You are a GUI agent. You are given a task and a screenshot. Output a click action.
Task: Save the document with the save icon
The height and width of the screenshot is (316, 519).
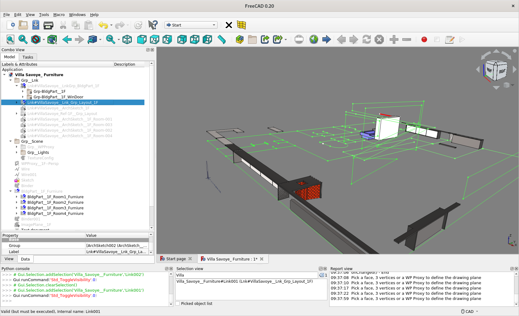coord(36,25)
